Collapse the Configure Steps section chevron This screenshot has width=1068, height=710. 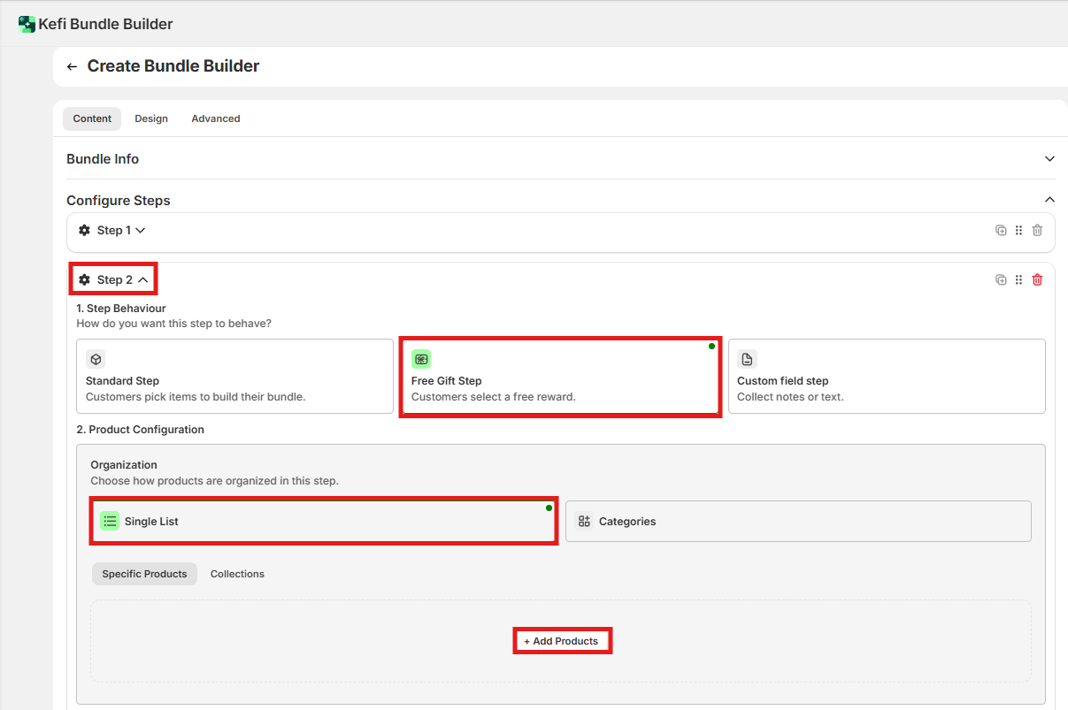[x=1049, y=200]
